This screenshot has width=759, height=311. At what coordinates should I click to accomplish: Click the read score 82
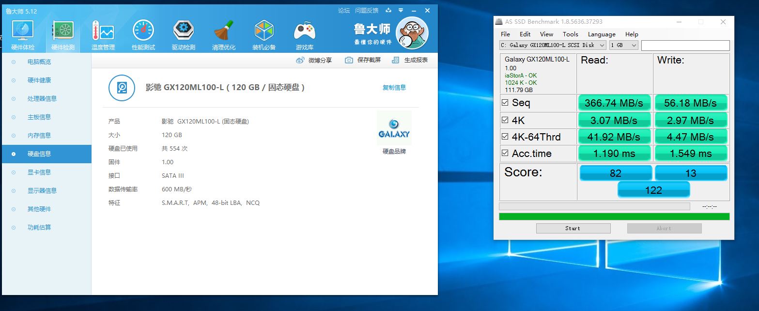tap(616, 173)
